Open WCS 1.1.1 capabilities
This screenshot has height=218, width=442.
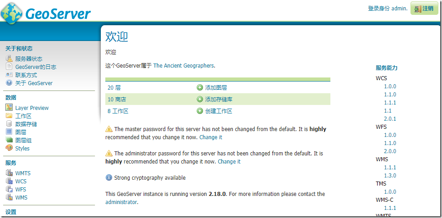pyautogui.click(x=390, y=103)
